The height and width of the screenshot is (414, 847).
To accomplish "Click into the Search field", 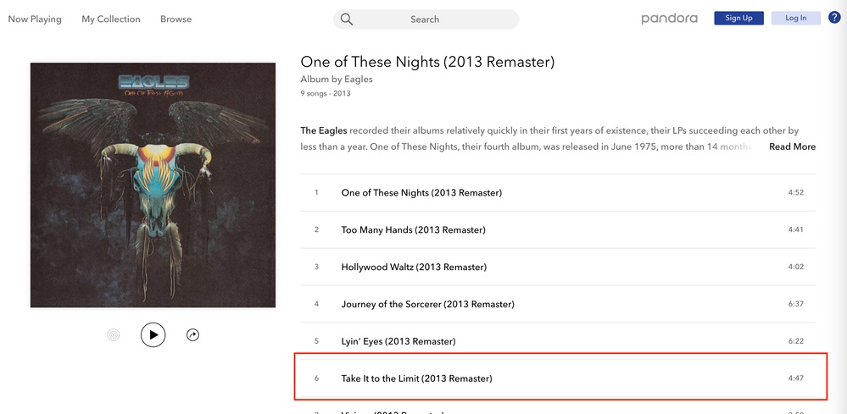I will coord(432,19).
